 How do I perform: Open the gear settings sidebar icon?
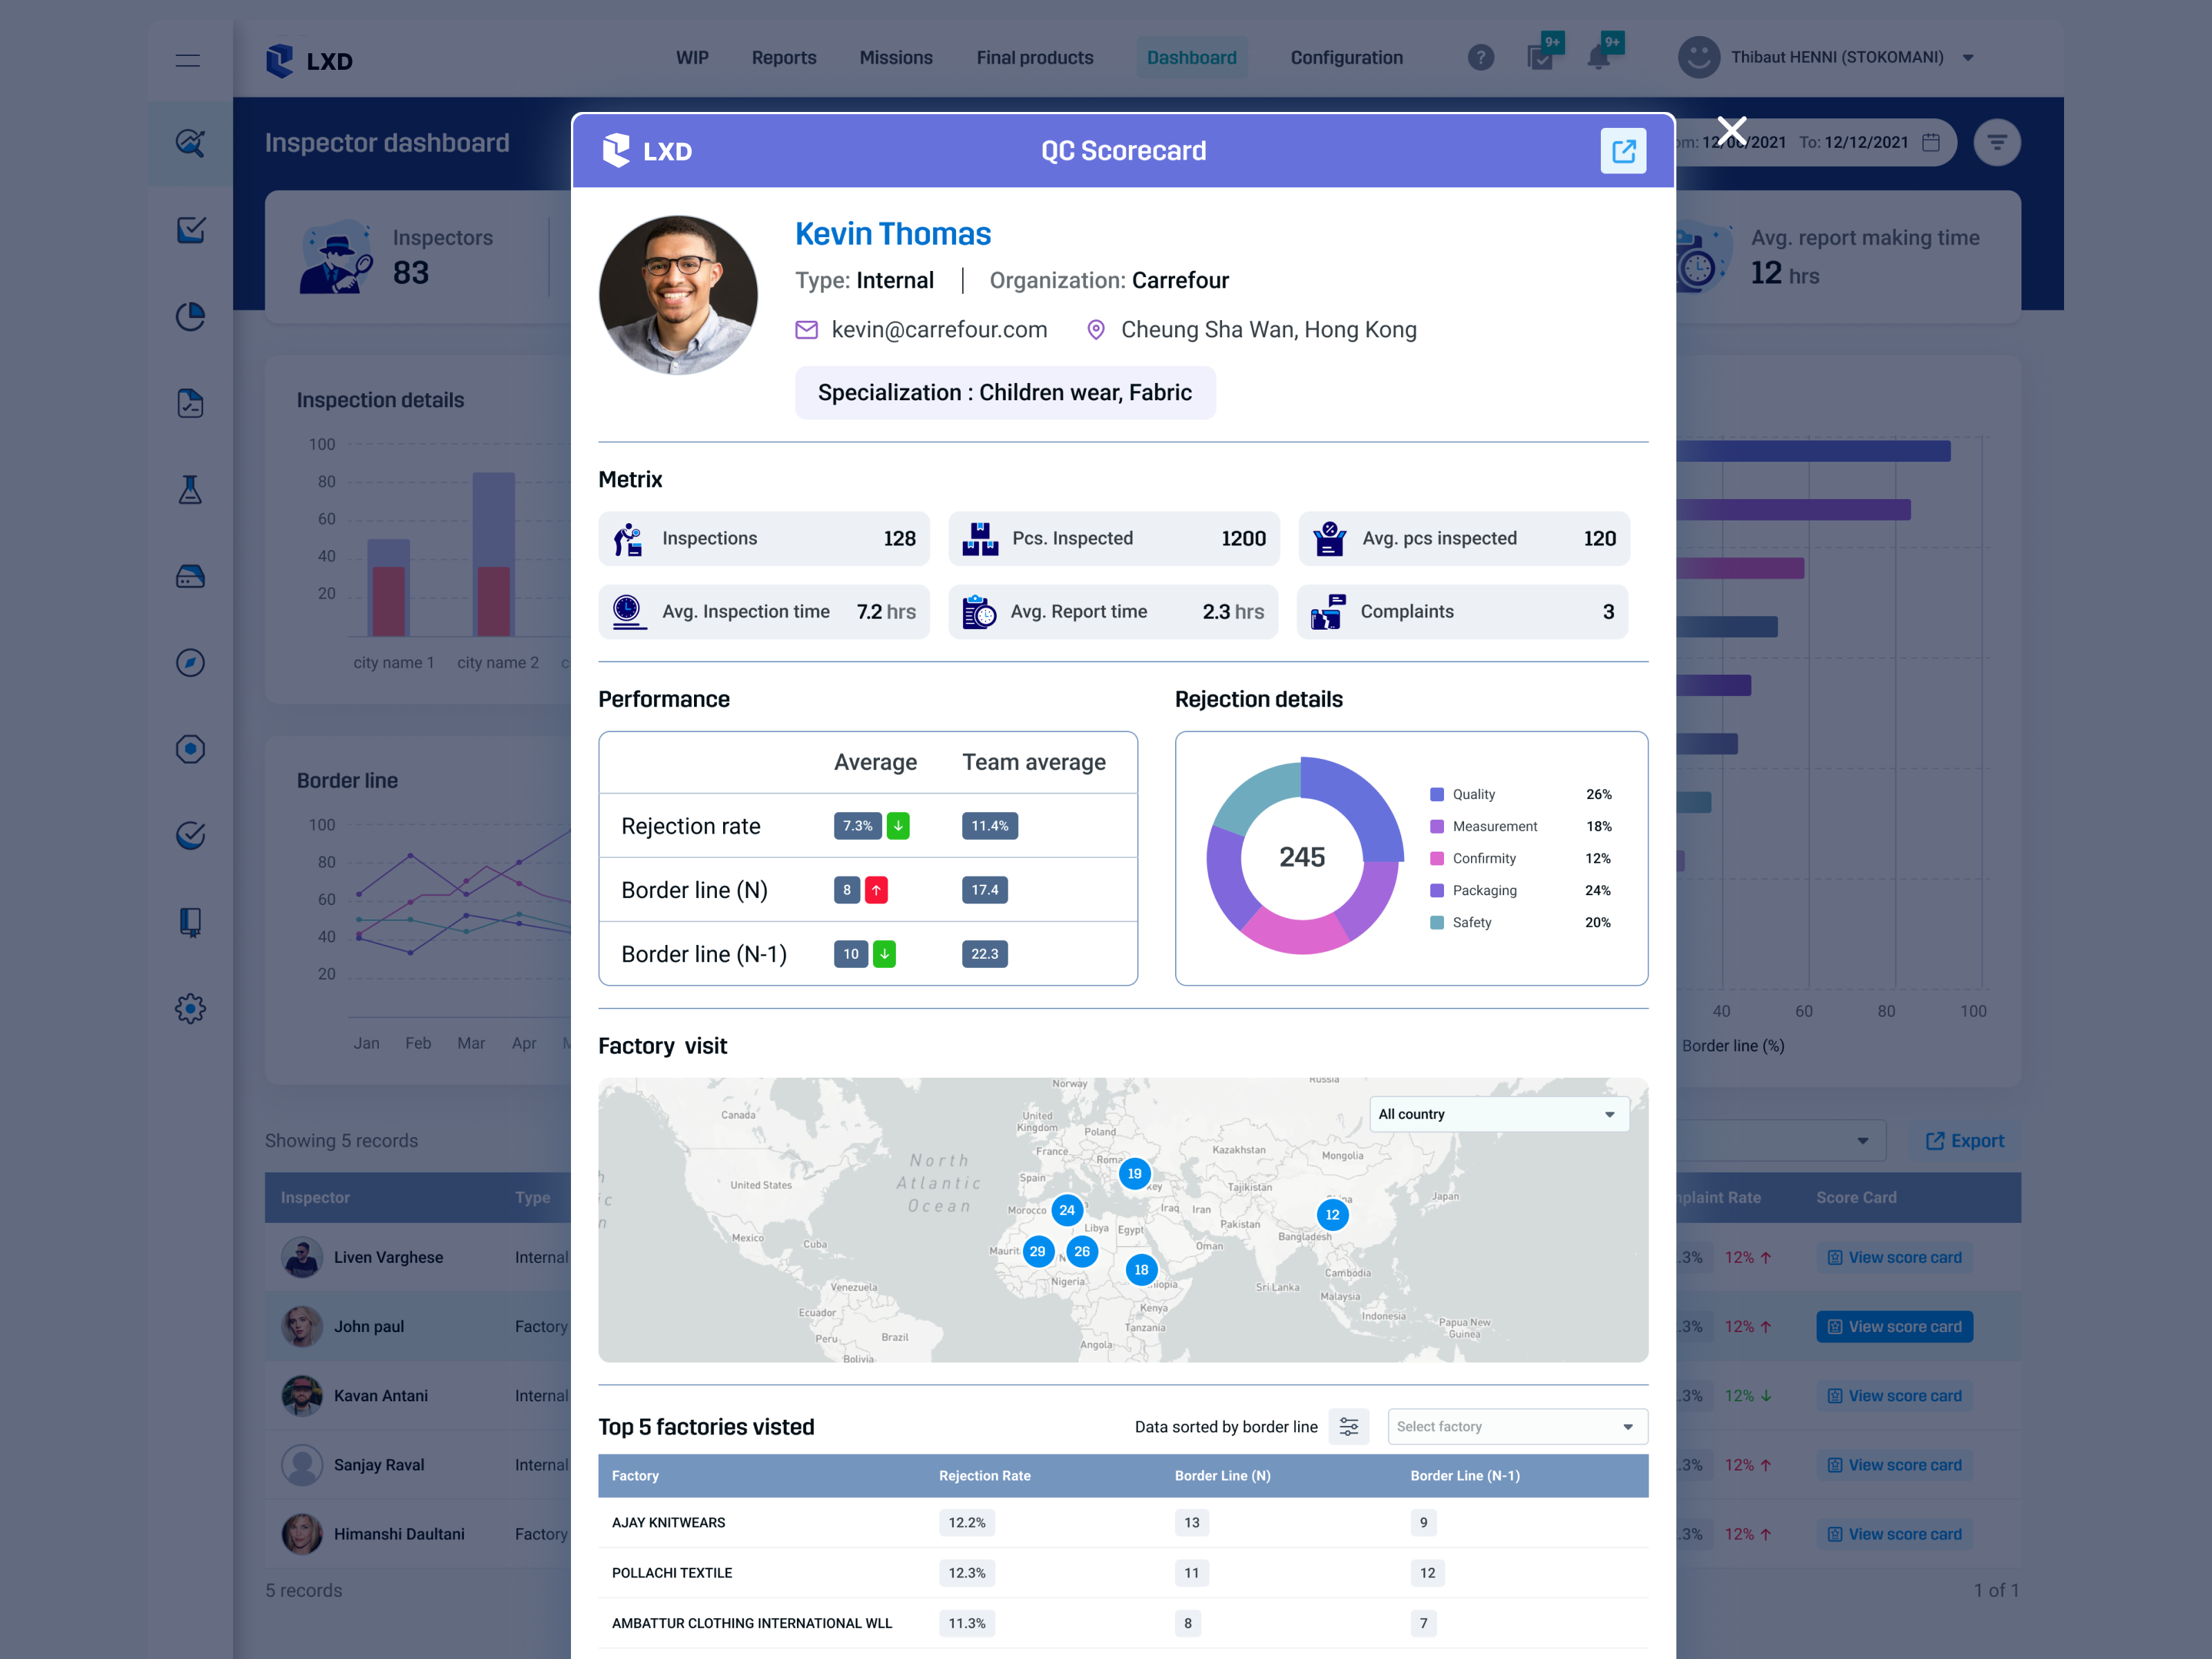[x=190, y=1008]
